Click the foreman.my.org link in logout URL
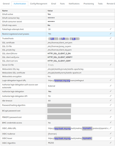115x146 pixels. tap(62, 80)
